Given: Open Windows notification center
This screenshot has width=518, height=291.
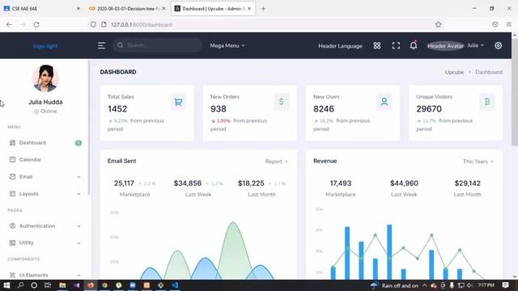Looking at the screenshot, I should click(x=505, y=285).
